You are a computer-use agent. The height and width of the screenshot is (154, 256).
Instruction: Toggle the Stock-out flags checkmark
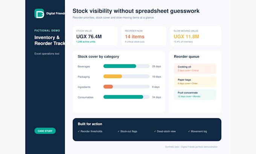[x=119, y=131]
